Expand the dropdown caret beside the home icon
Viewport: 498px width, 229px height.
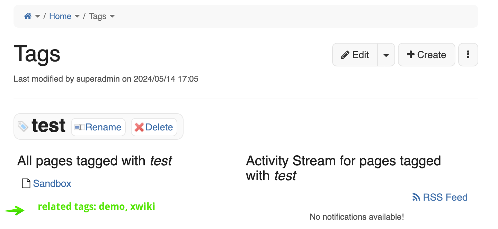coord(38,16)
